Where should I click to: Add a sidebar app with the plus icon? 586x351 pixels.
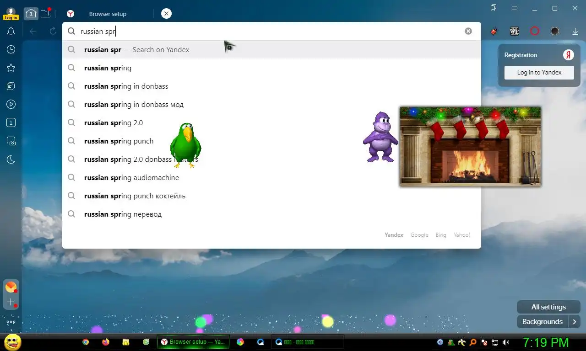[11, 302]
